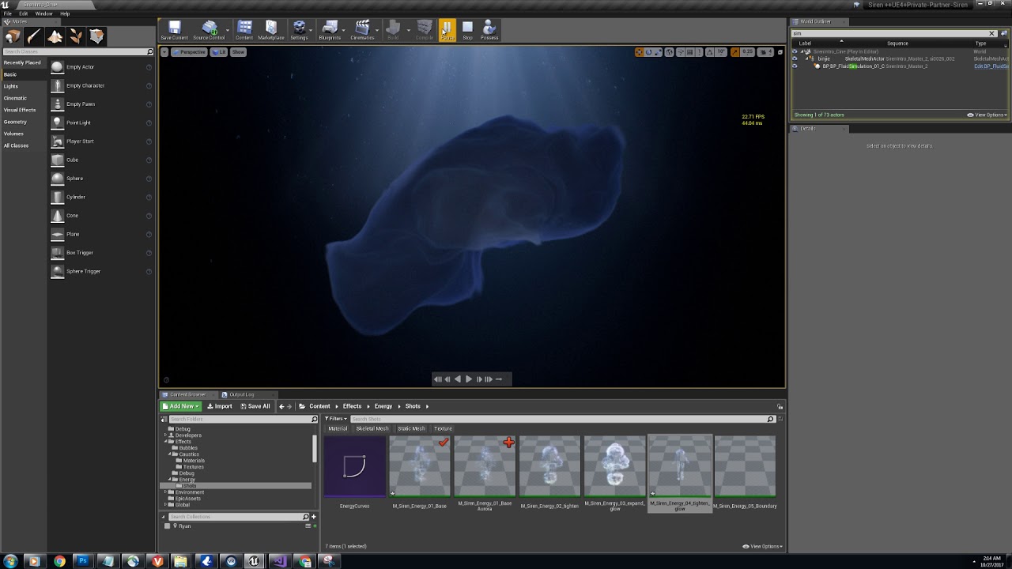Select the rotate gizmo in viewport toolbar
Image resolution: width=1012 pixels, height=569 pixels.
[648, 52]
